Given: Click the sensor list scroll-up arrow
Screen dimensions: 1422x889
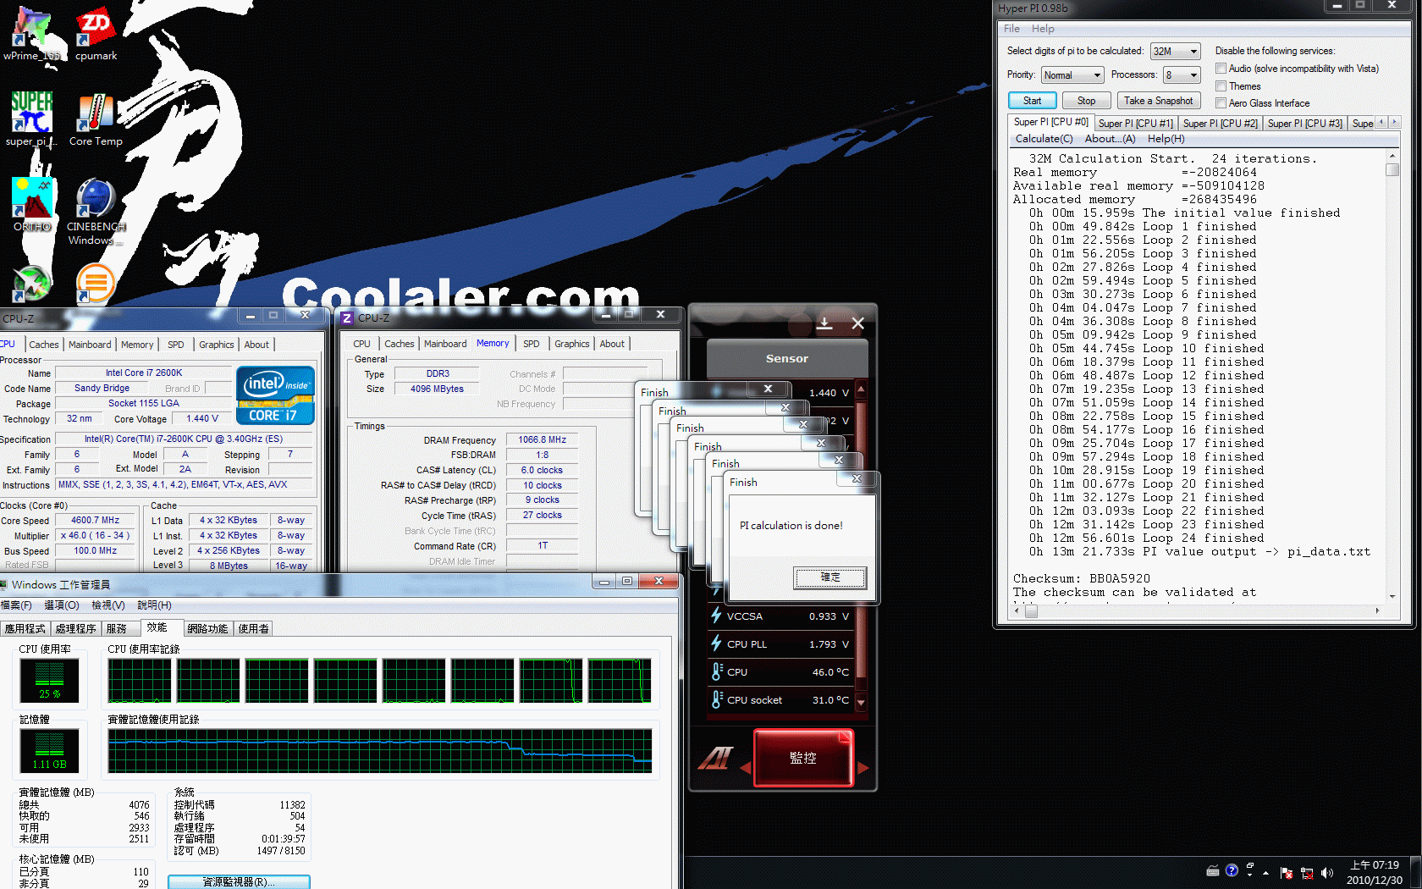Looking at the screenshot, I should click(x=861, y=389).
